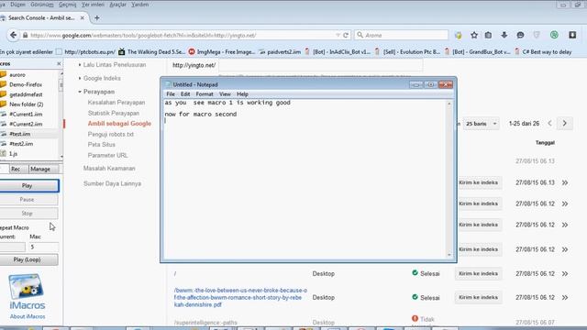
Task: Open Masalah Keamanan page
Action: click(109, 169)
